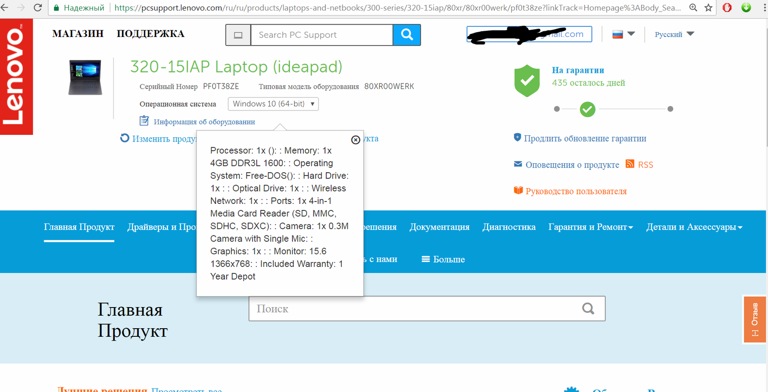The width and height of the screenshot is (768, 392).
Task: Open the orange Отзыв feedback tab
Action: pos(755,319)
